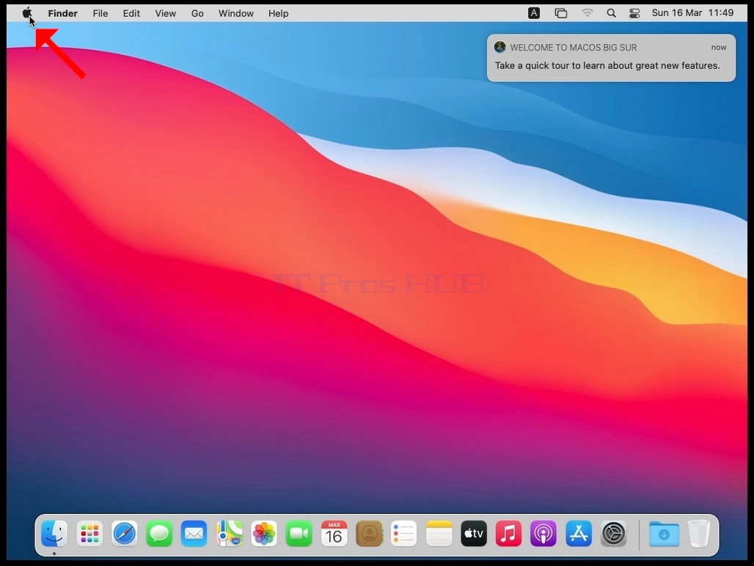Open Launchpad in the Dock

[x=89, y=533]
